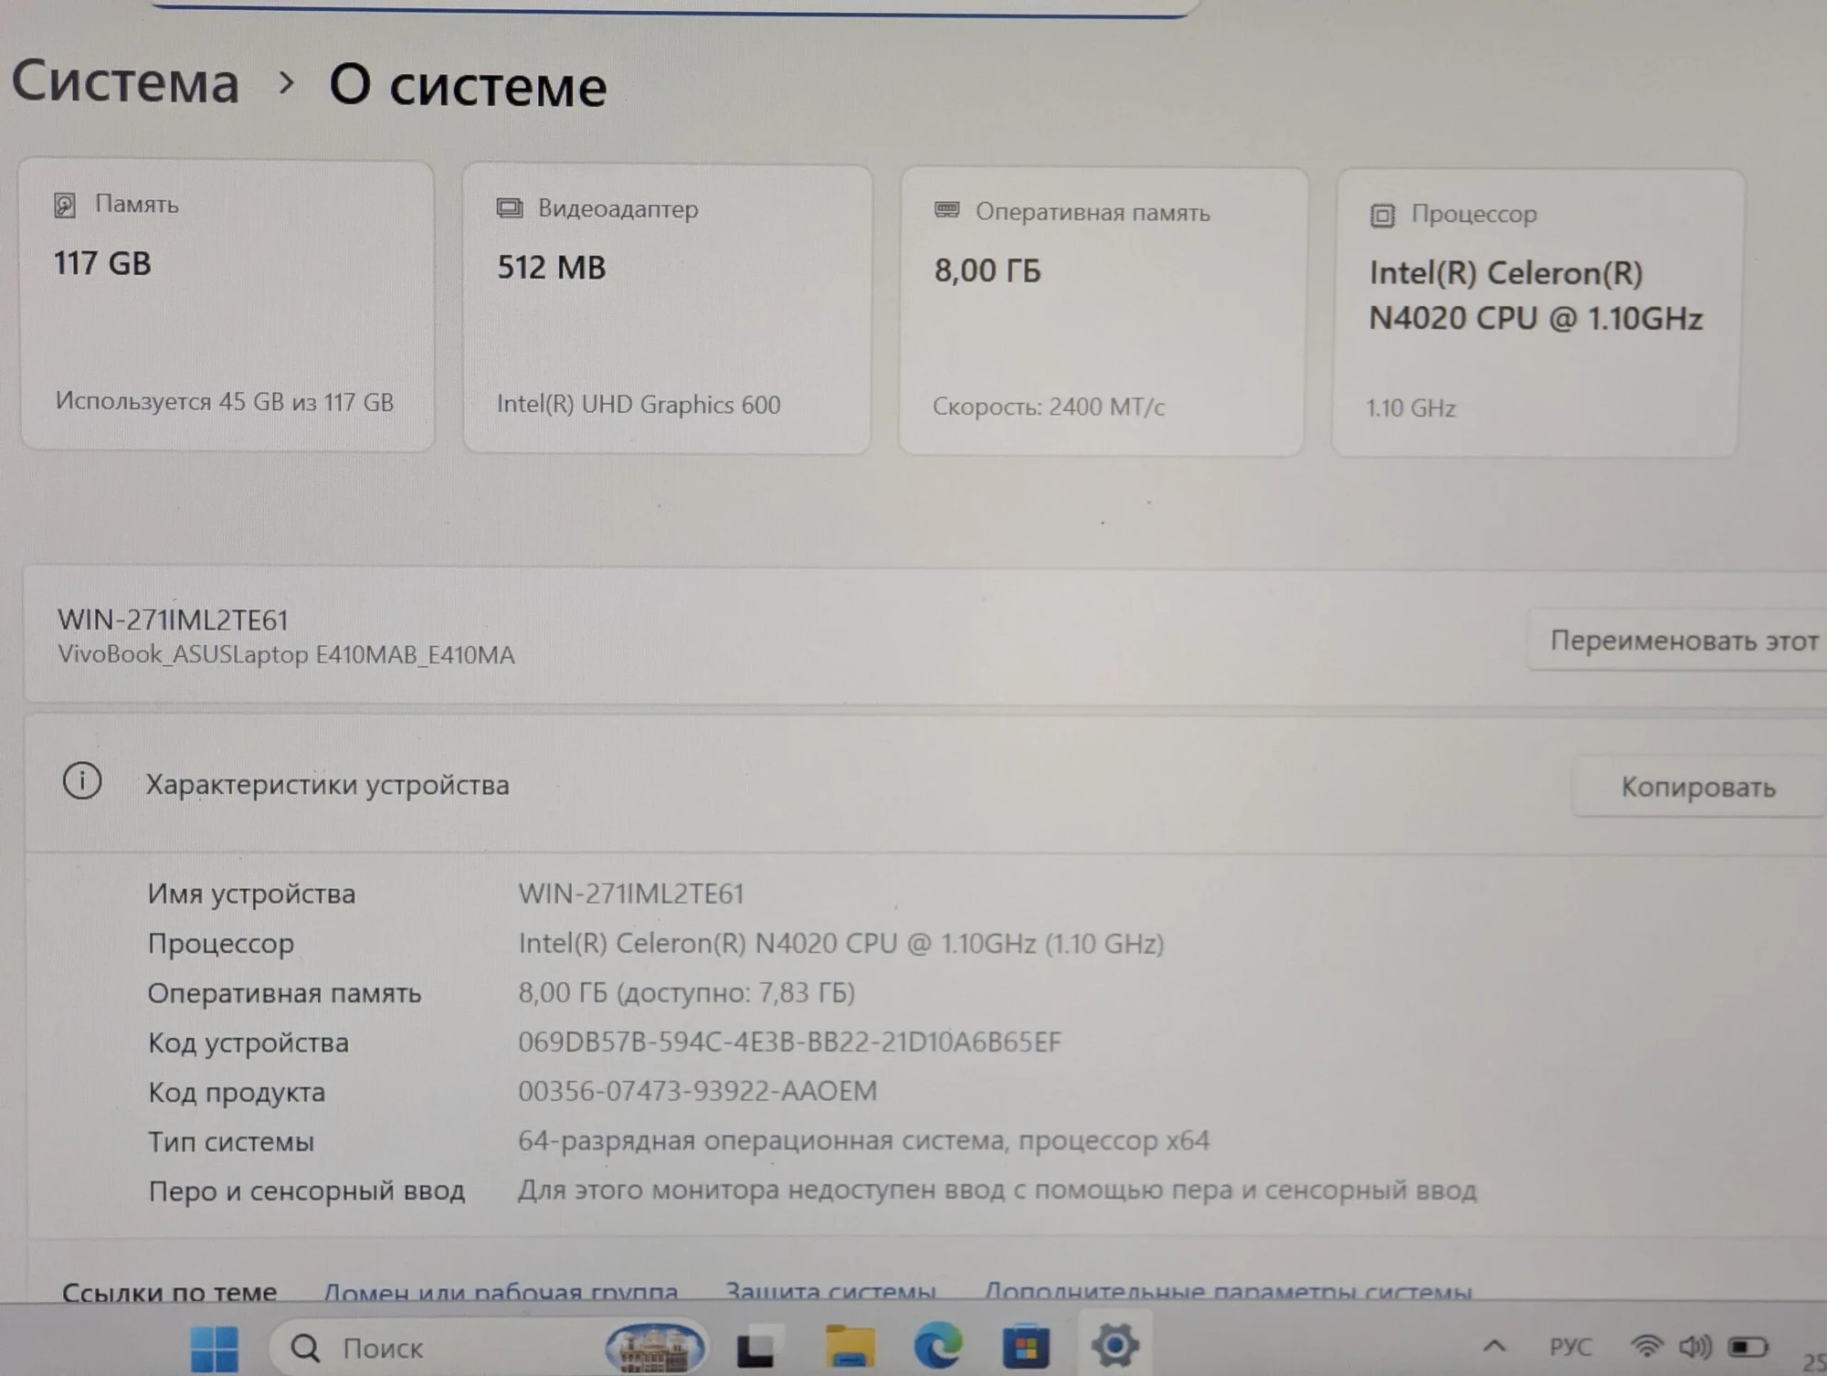This screenshot has height=1376, width=1827.
Task: Click VivoBook_ASUSLaptop E410MAB_E410MA model text
Action: pos(286,654)
